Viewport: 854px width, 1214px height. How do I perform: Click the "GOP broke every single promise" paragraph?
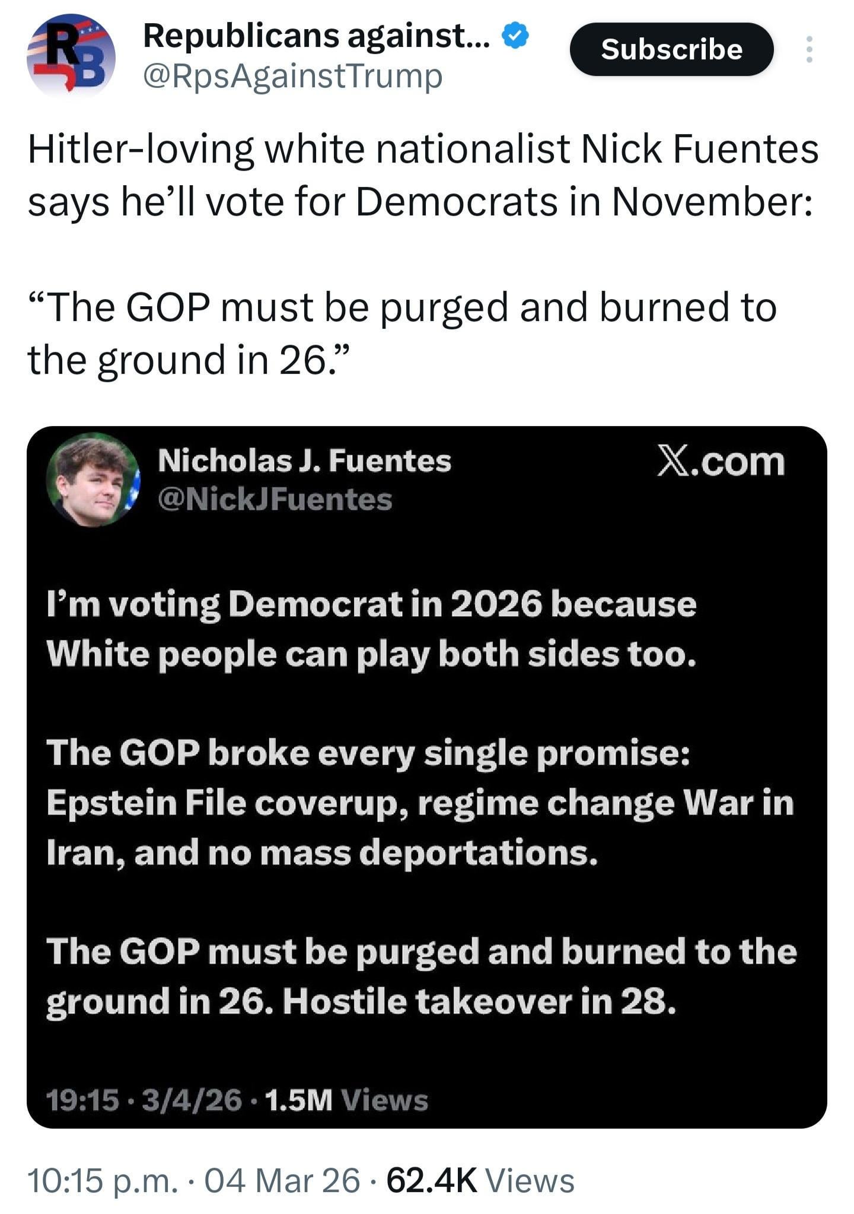click(x=420, y=802)
